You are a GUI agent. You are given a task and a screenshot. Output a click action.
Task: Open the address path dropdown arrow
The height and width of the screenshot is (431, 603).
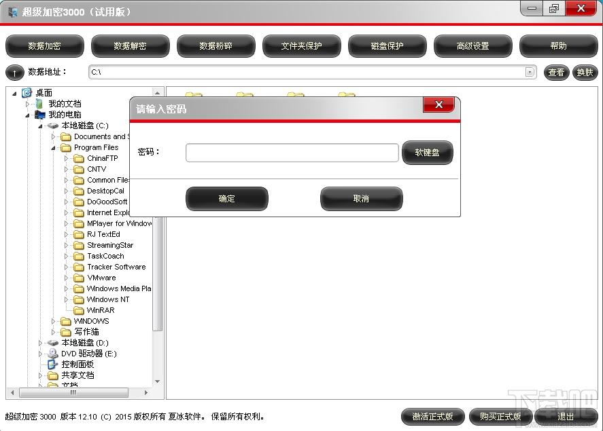coord(530,72)
